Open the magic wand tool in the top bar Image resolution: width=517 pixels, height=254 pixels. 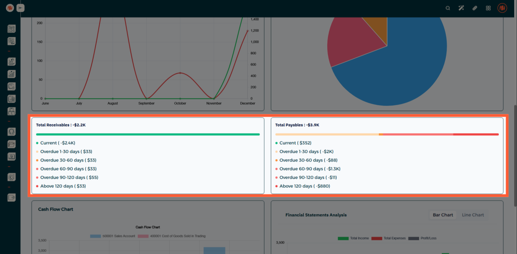(461, 8)
